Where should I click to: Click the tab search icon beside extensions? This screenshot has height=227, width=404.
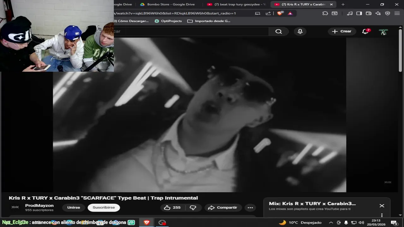pyautogui.click(x=335, y=13)
